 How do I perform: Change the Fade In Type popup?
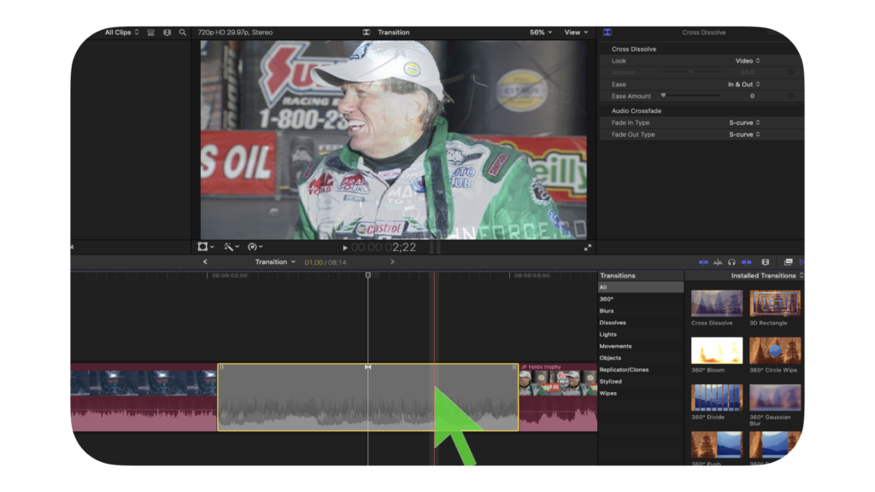point(744,123)
